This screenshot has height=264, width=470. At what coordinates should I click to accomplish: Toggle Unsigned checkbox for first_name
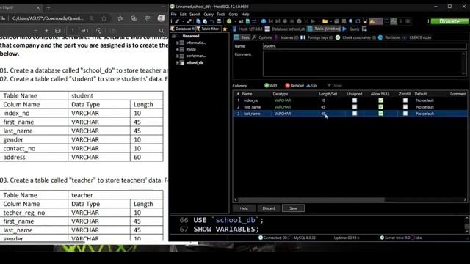355,107
